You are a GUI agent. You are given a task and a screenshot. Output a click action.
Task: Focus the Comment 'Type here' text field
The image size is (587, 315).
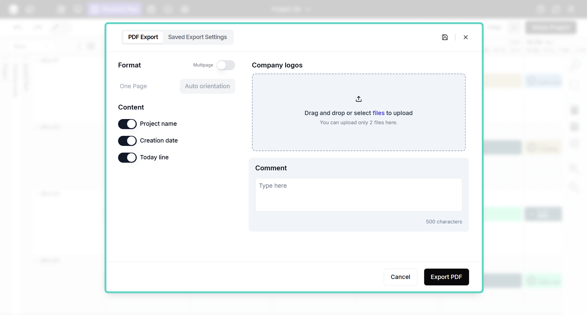(x=359, y=194)
